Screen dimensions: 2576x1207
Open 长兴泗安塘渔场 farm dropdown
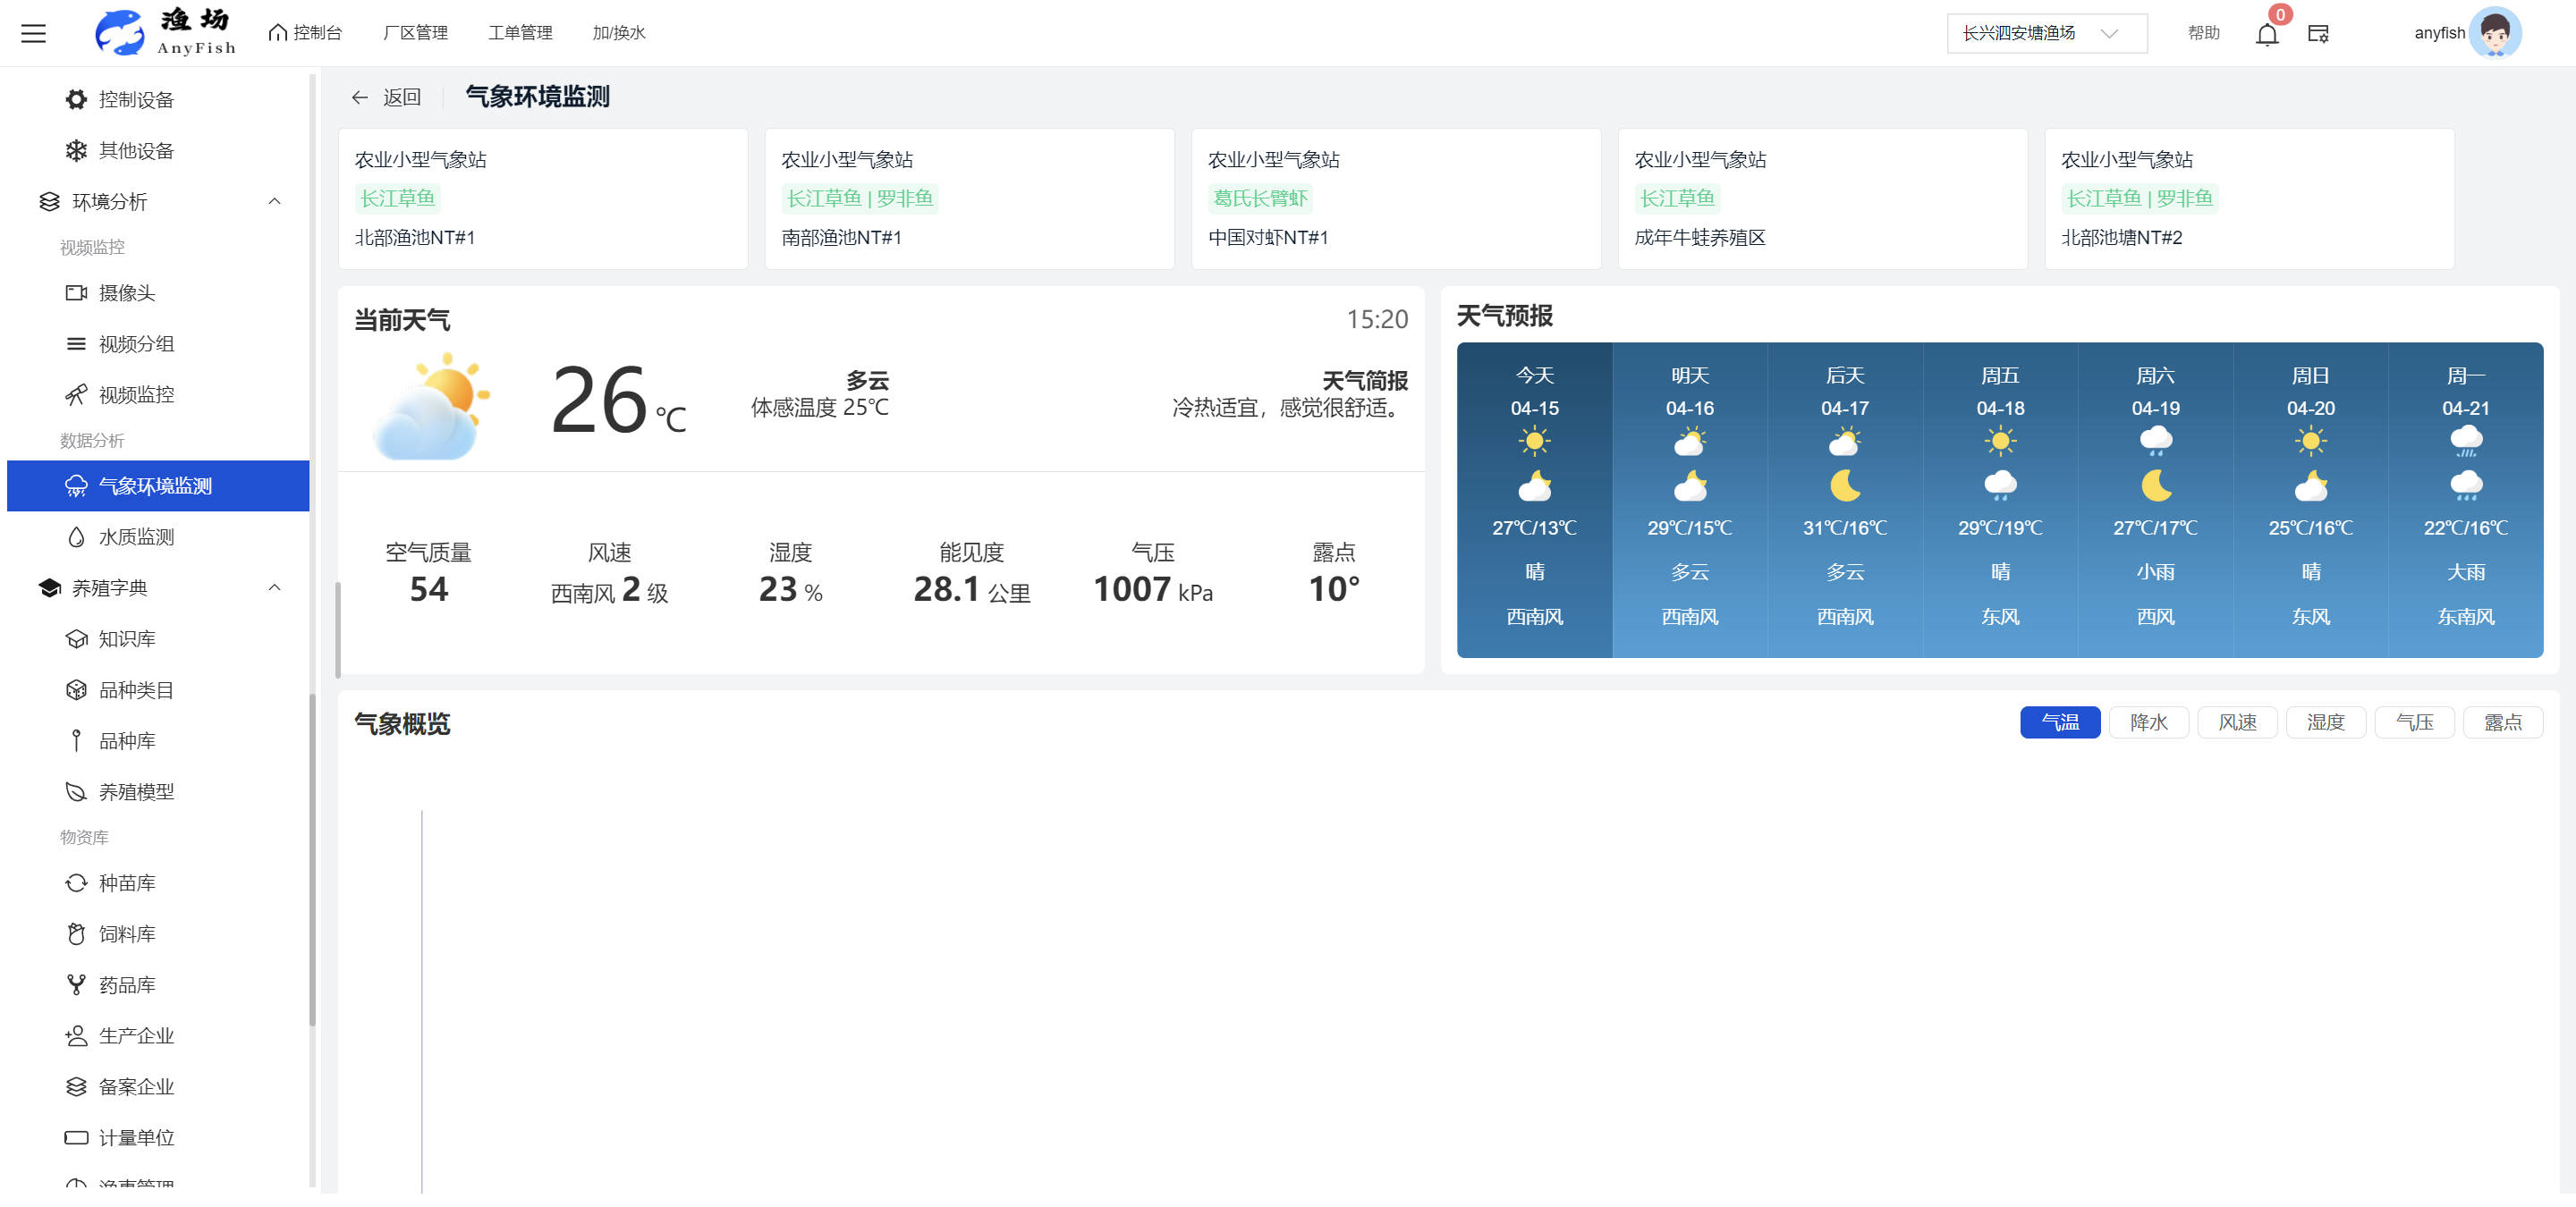[2046, 33]
